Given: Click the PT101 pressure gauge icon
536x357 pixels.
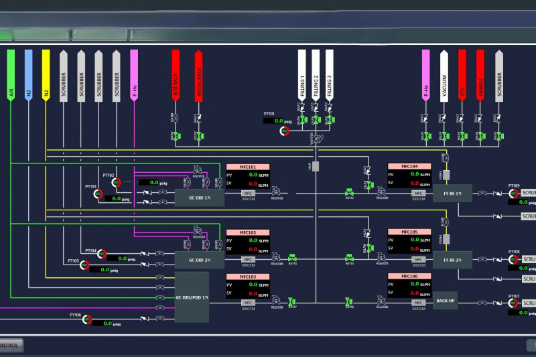Looking at the screenshot, I should [283, 130].
